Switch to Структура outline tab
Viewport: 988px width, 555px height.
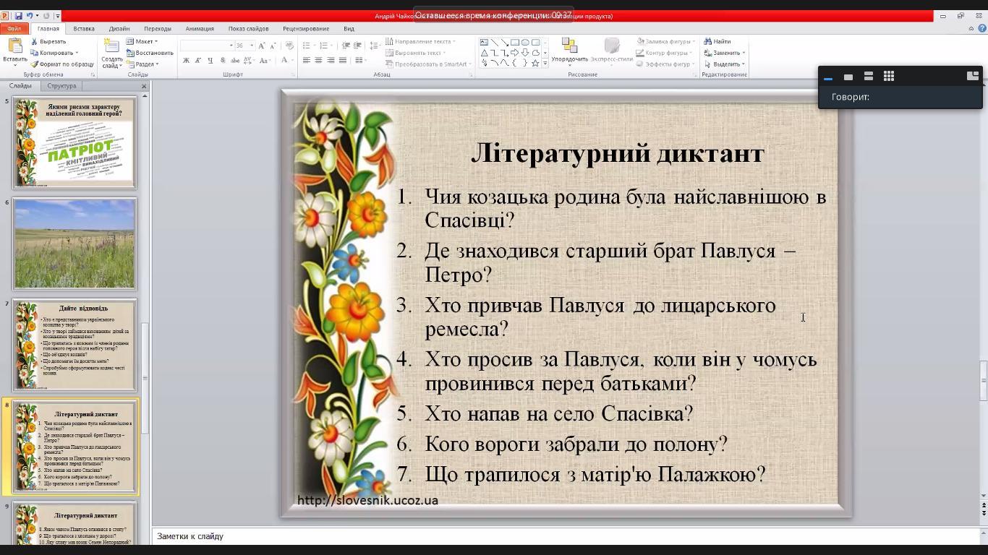61,86
